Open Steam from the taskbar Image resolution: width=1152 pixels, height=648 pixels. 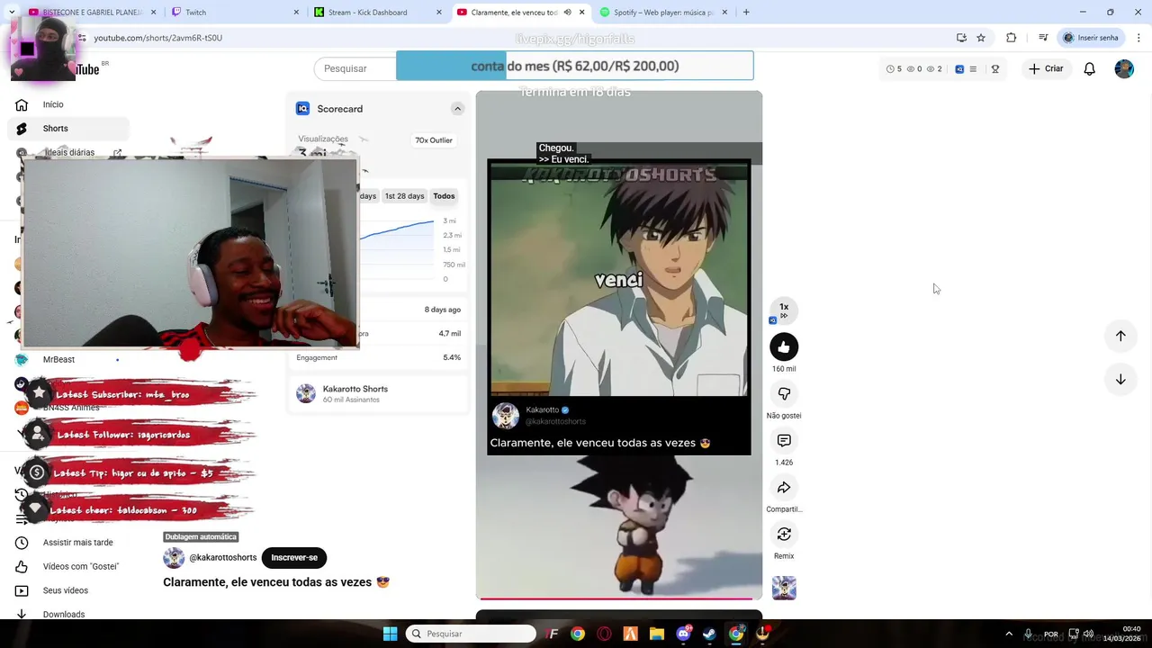[709, 634]
